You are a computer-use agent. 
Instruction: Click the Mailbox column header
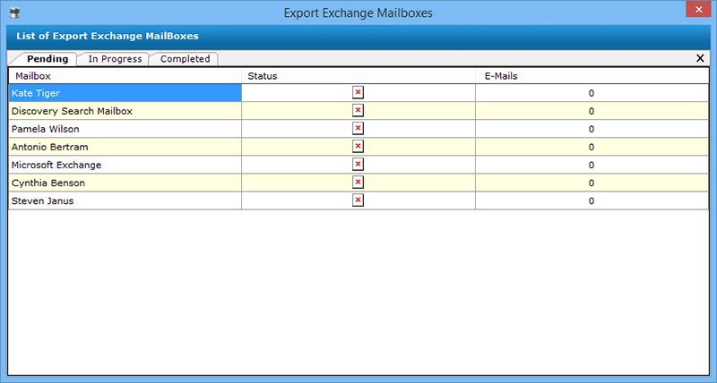tap(125, 76)
